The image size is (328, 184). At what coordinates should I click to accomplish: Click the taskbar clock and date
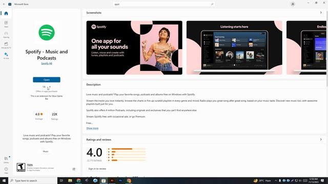click(313, 180)
